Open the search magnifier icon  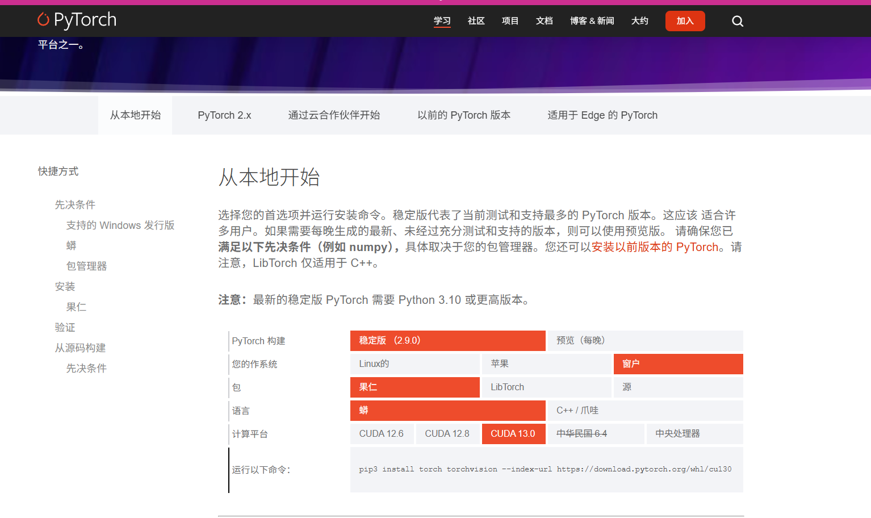pyautogui.click(x=738, y=21)
